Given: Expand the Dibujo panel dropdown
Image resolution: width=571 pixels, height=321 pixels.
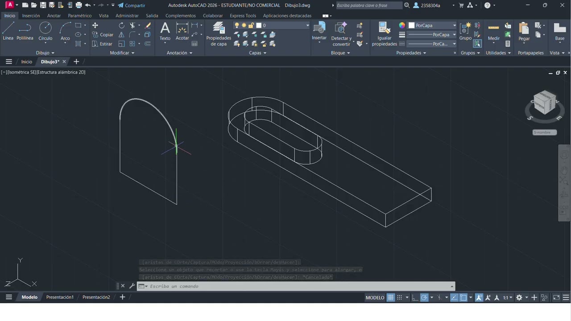Looking at the screenshot, I should point(45,53).
